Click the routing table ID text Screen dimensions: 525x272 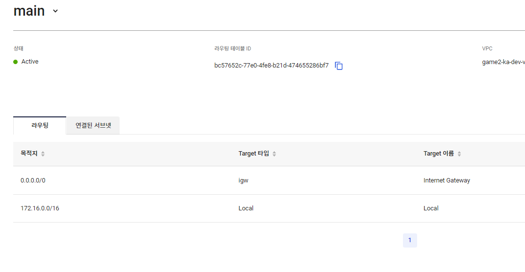click(272, 66)
